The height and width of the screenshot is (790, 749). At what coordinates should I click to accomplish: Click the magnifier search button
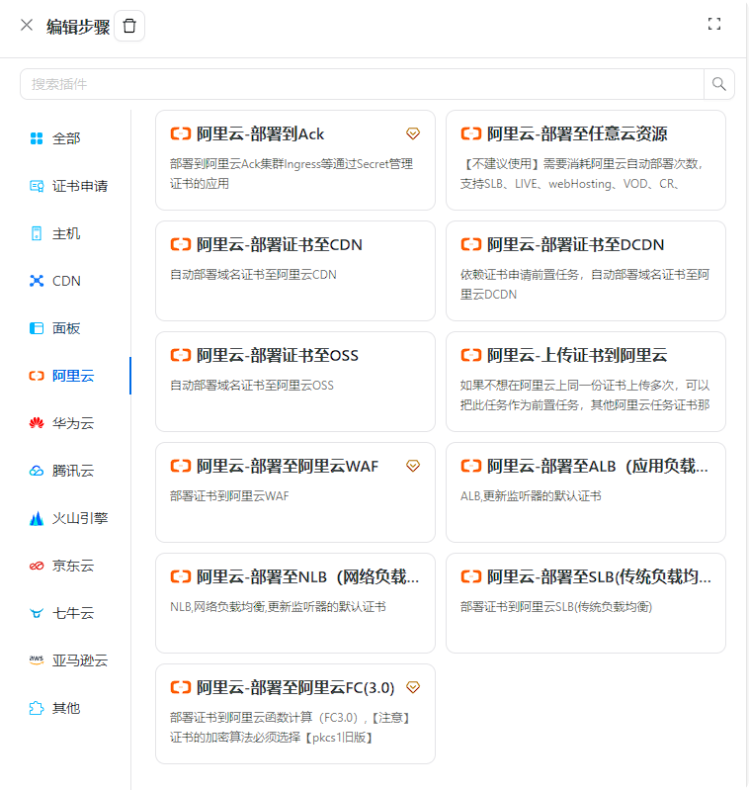pos(718,84)
